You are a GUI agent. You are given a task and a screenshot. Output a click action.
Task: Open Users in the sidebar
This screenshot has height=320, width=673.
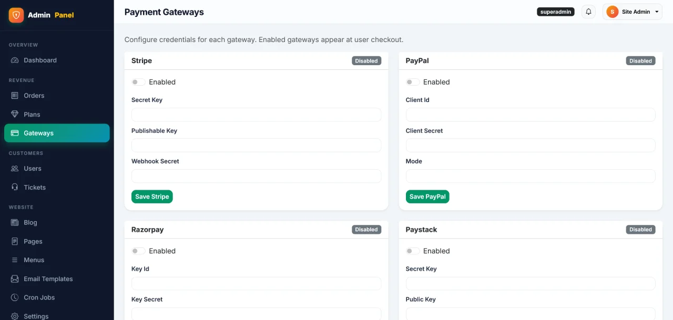tap(57, 169)
